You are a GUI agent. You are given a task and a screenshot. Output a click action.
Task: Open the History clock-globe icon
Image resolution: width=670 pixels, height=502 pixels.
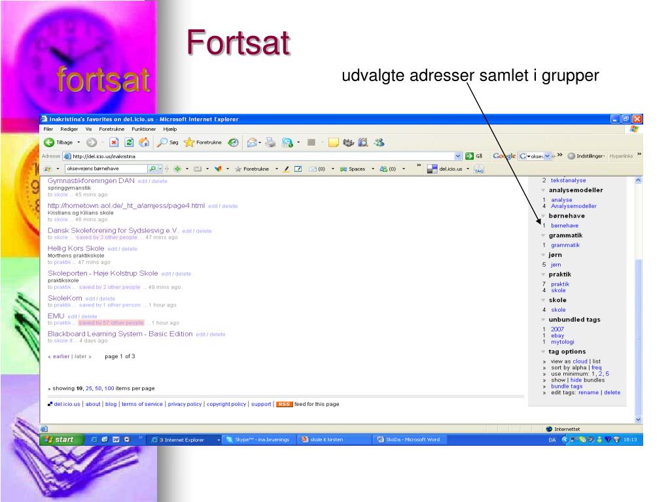[233, 142]
